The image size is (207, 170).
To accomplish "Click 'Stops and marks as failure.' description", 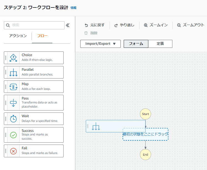I will [40, 153].
